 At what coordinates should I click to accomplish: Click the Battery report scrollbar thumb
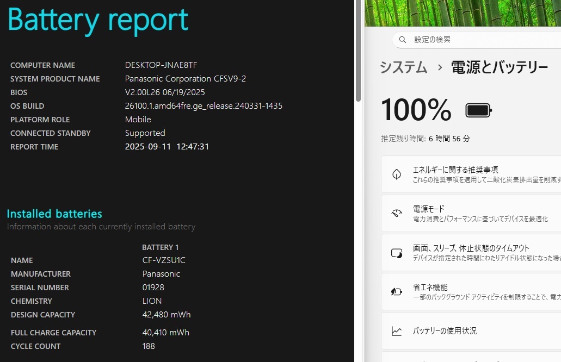[359, 51]
